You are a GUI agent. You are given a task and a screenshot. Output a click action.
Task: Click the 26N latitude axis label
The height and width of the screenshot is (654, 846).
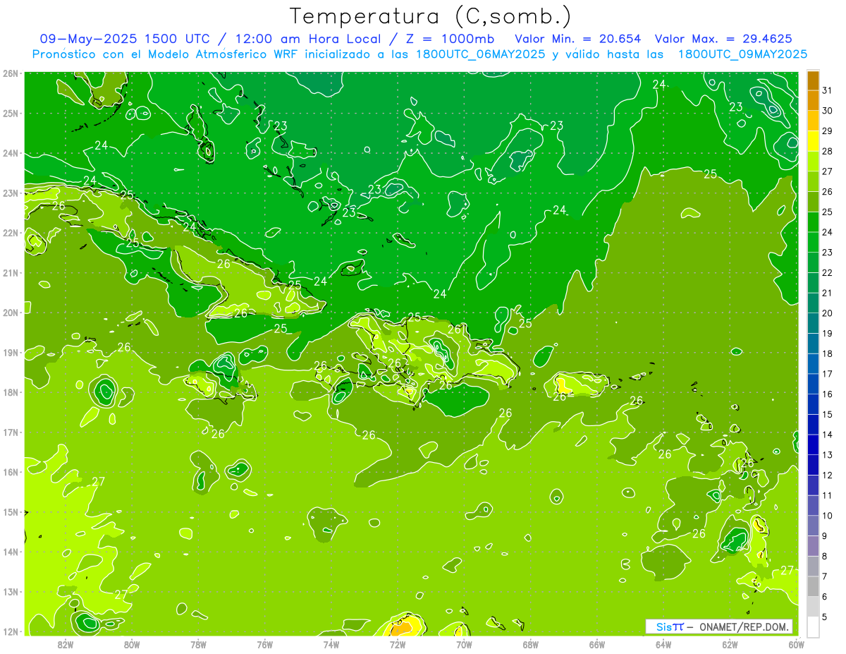10,73
